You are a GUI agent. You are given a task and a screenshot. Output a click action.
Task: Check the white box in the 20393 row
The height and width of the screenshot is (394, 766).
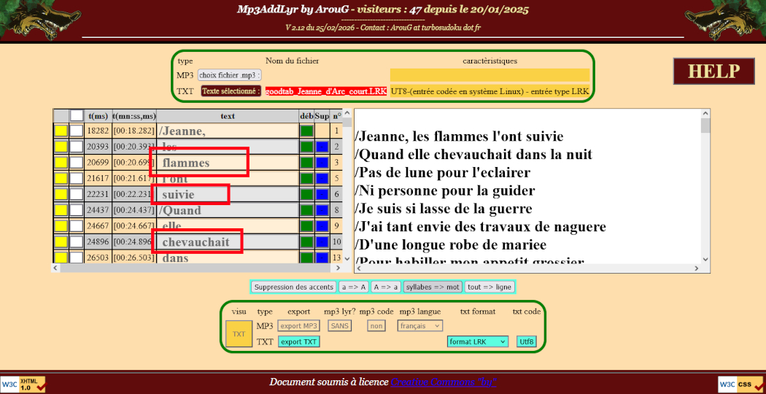point(77,147)
